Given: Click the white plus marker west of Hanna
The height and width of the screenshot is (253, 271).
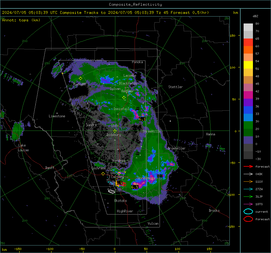Looking at the screenshot, I should tap(170, 121).
